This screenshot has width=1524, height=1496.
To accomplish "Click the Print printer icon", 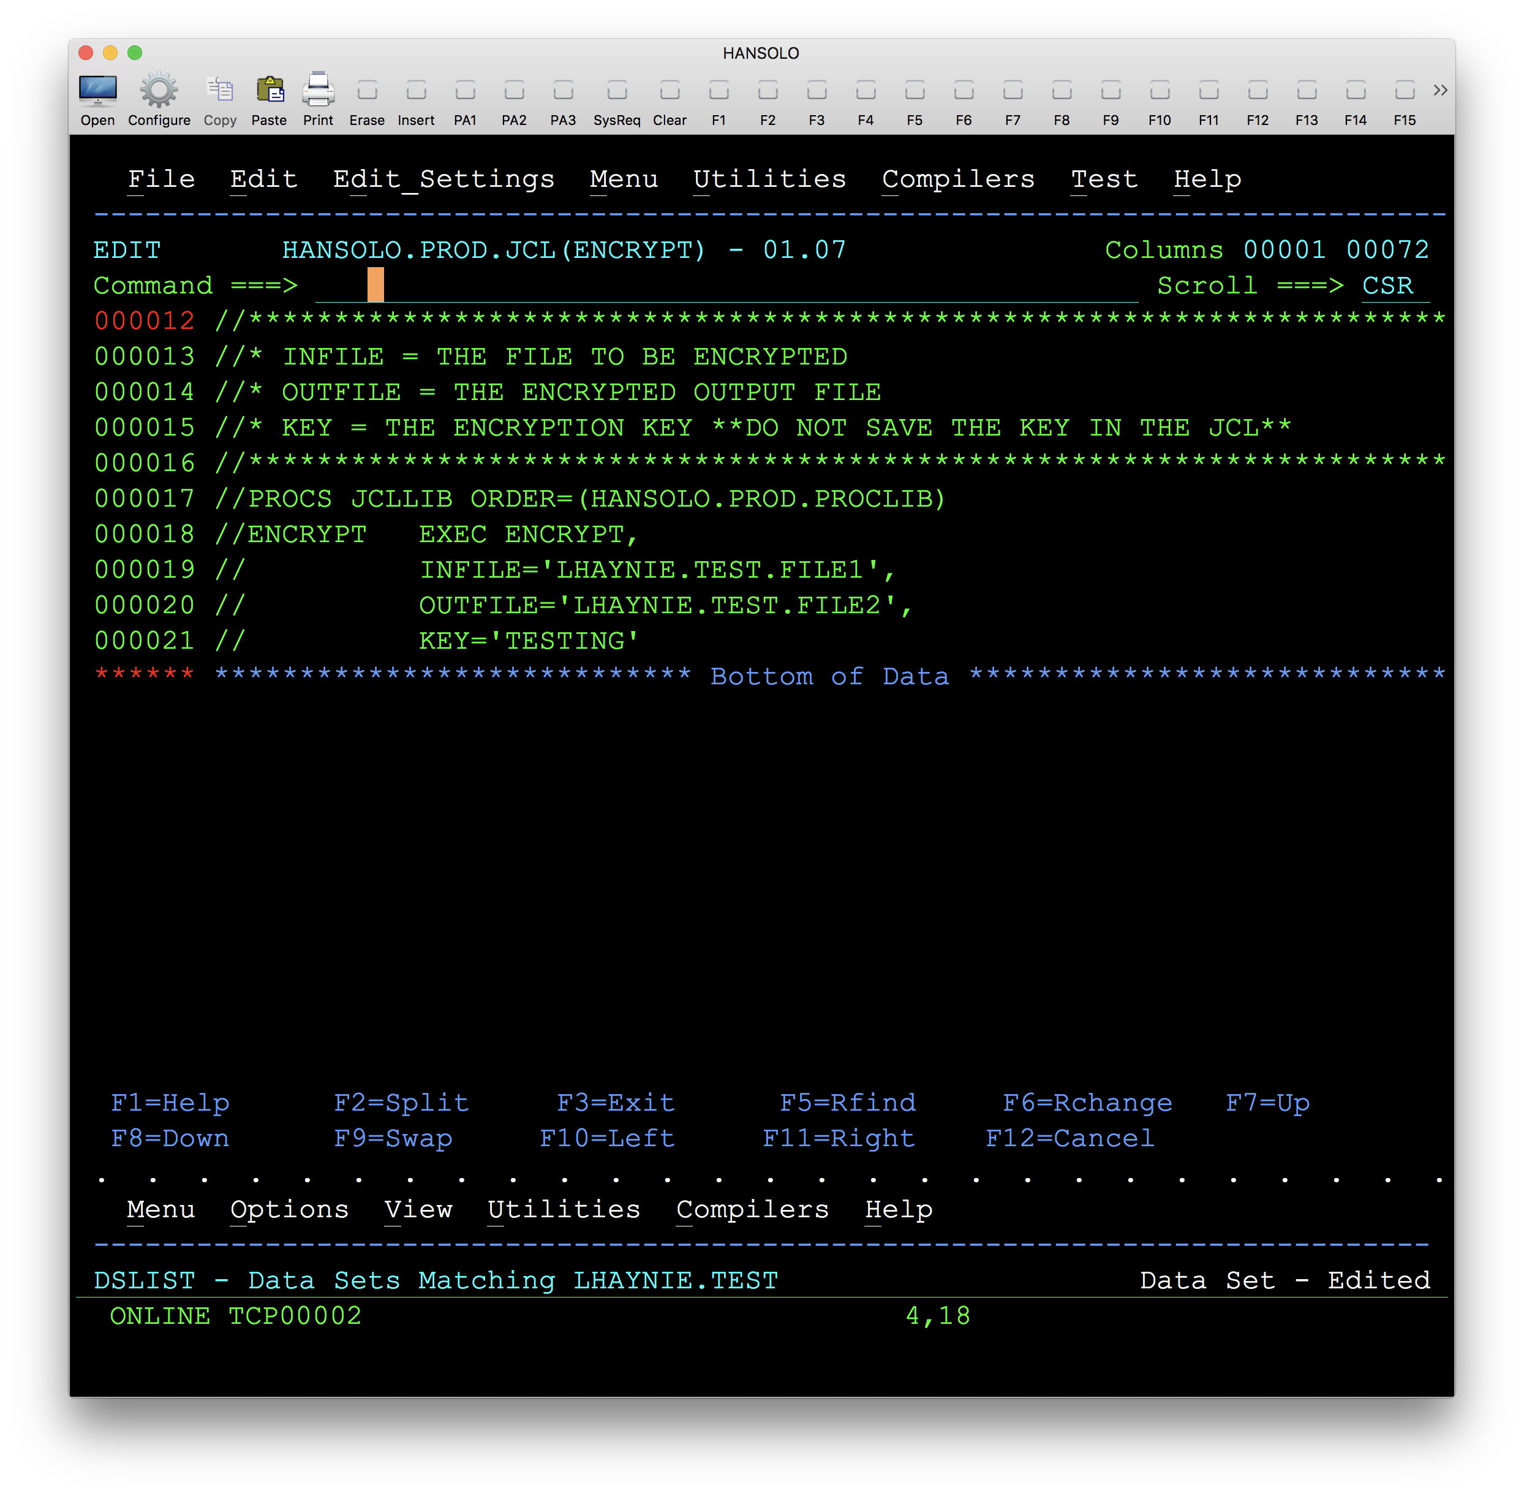I will [318, 92].
